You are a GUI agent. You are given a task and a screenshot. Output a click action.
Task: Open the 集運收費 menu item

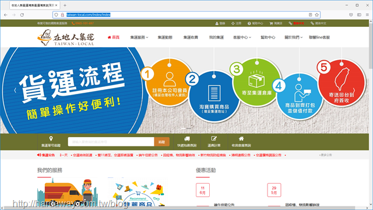191,37
